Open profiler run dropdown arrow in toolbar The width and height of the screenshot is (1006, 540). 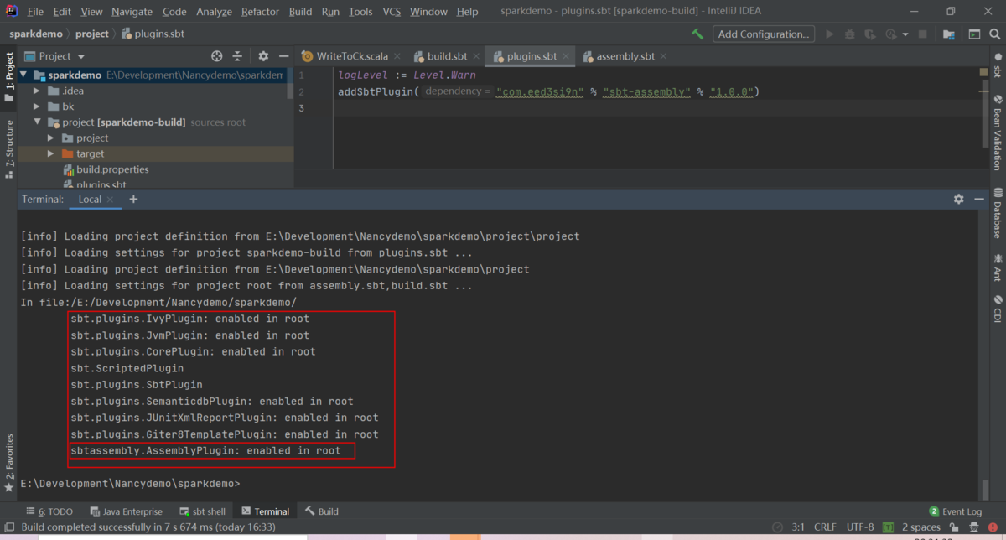coord(906,34)
